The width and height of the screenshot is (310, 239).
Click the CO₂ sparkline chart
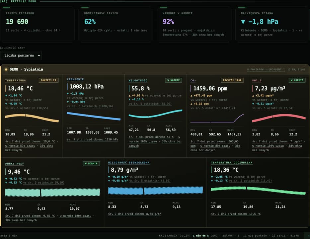217,118
